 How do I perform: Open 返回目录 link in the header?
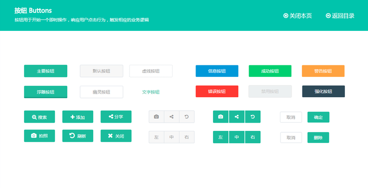coord(340,16)
